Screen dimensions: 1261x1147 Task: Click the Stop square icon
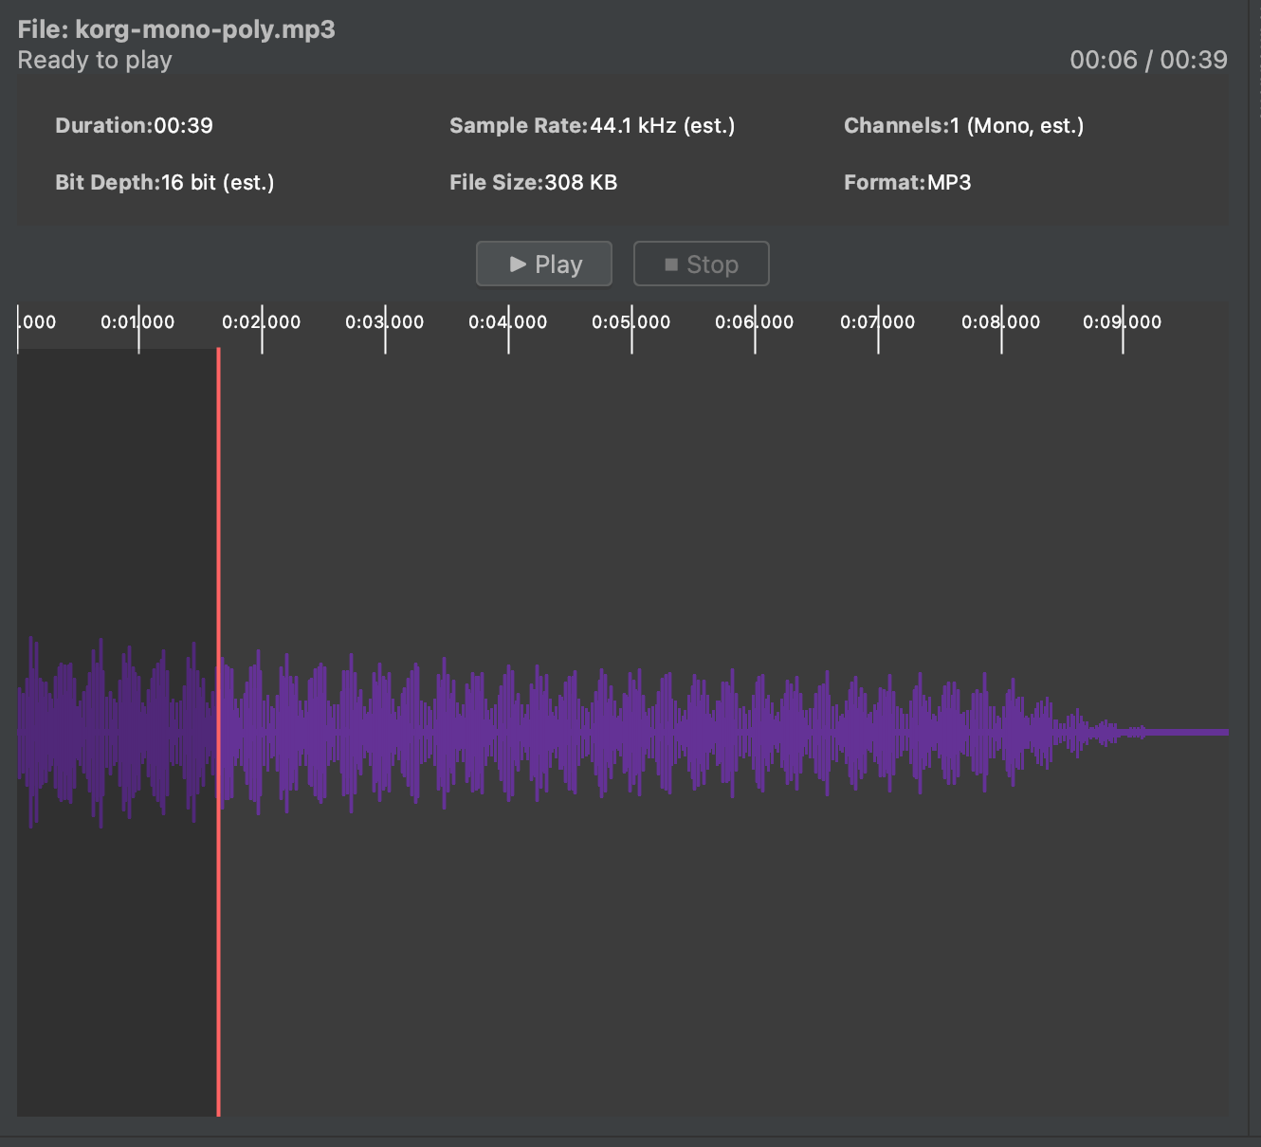coord(669,264)
